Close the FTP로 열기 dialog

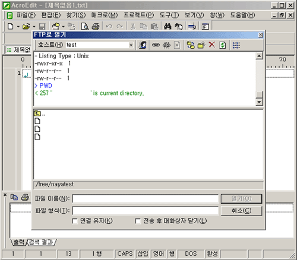click(261, 35)
